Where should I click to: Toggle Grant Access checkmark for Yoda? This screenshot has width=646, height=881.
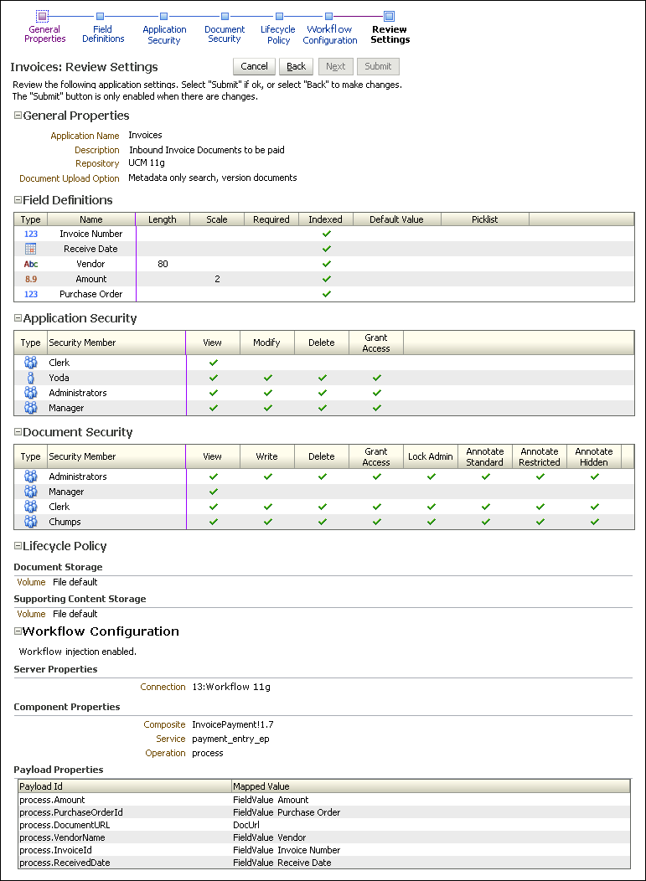(376, 378)
